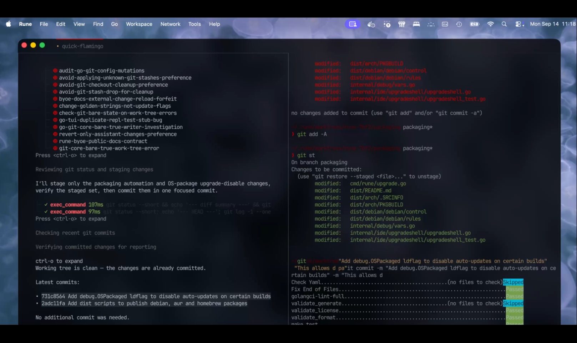Click commit 2adc11fa Add dist scripts
577x343 pixels.
[x=144, y=303]
